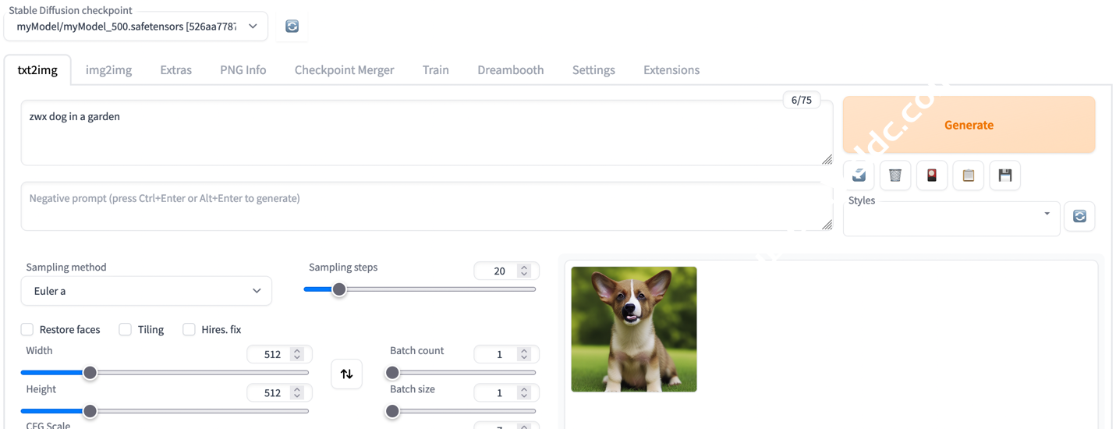Viewport: 1116px width, 429px height.
Task: Swap width and height values
Action: click(x=346, y=374)
